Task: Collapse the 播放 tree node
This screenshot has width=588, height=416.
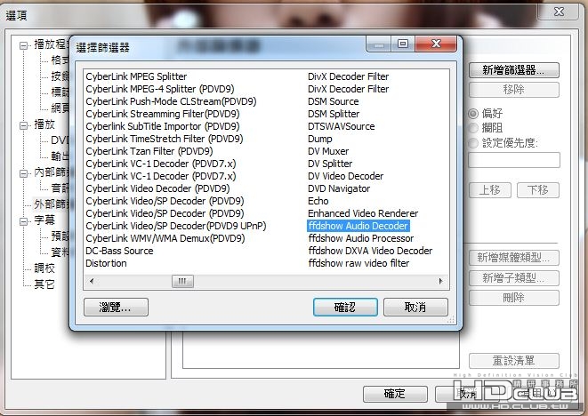Action: pos(24,125)
